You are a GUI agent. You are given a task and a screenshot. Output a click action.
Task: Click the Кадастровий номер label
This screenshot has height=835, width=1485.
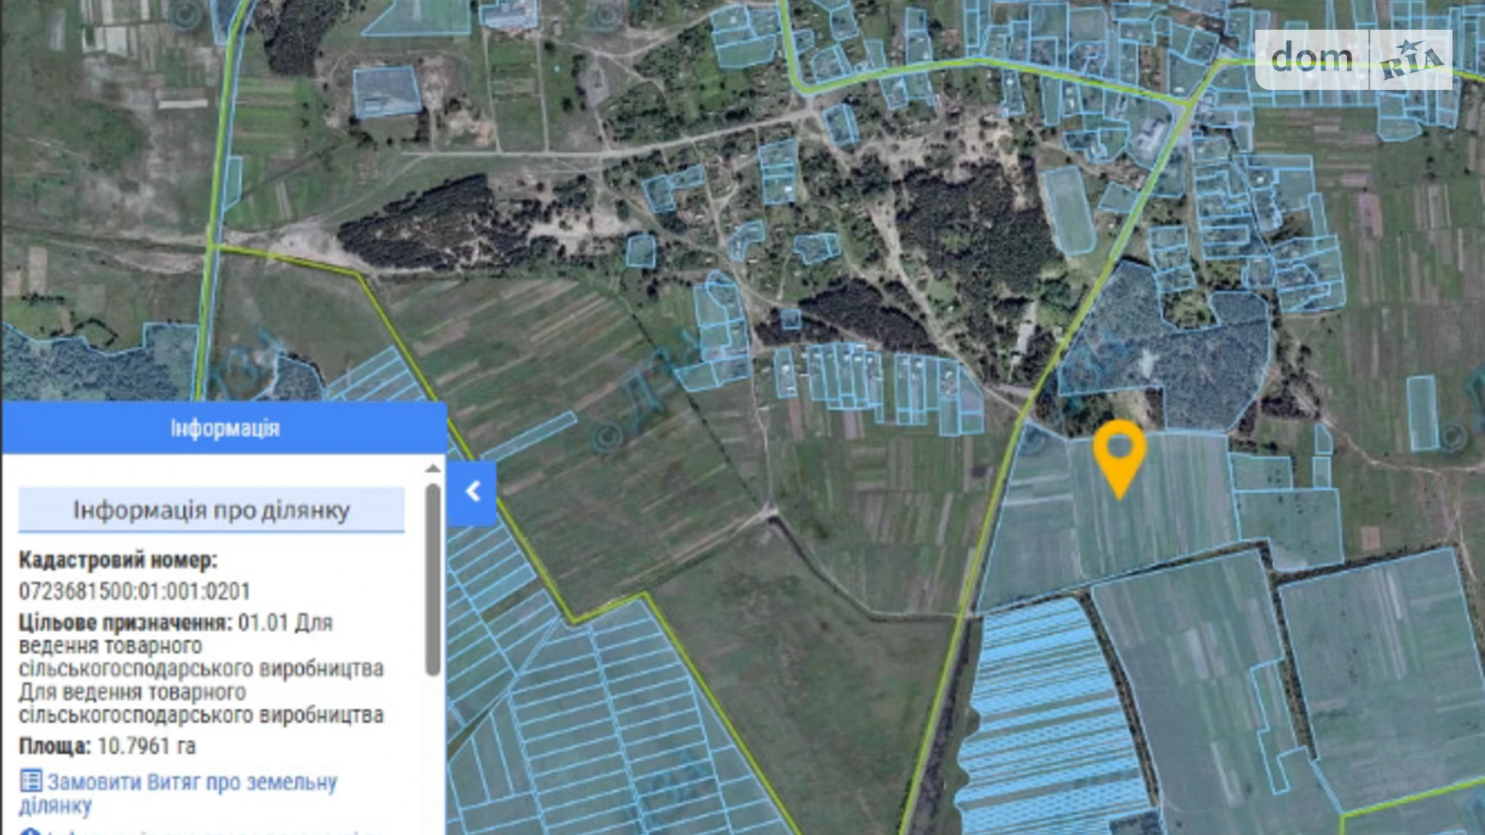(117, 560)
